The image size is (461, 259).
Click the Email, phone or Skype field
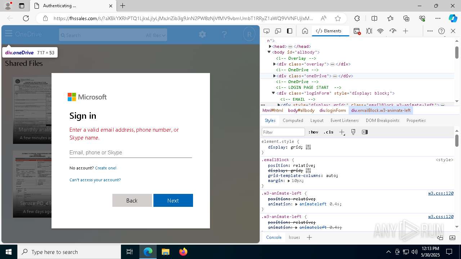pos(130,153)
